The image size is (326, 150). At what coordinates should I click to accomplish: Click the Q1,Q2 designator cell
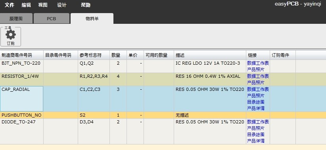(94, 66)
